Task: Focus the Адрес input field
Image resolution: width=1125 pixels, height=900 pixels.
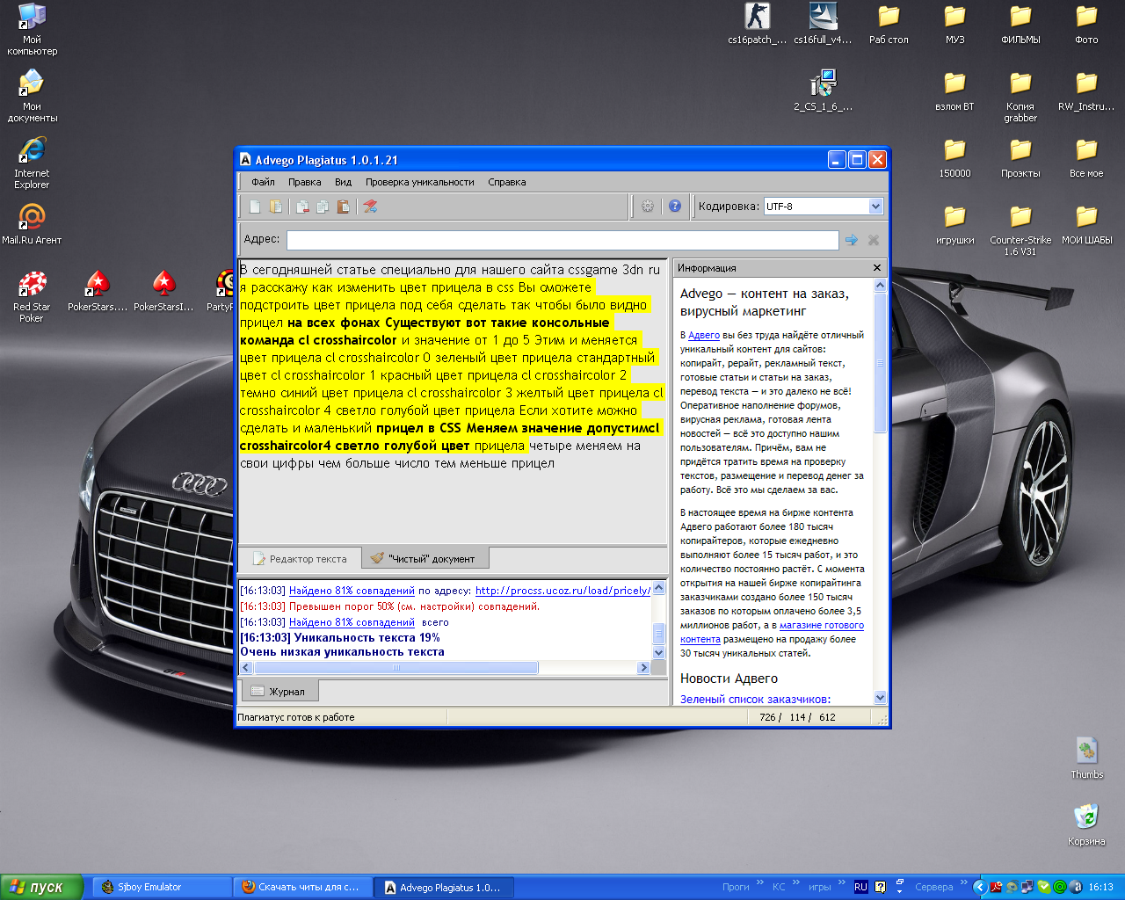Action: 562,239
